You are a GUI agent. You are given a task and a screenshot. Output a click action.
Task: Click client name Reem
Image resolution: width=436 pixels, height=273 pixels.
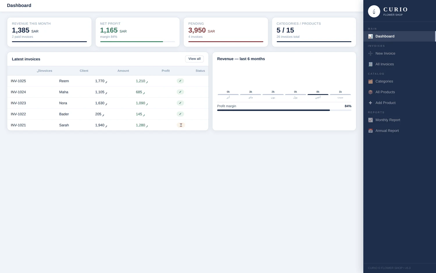(x=64, y=81)
